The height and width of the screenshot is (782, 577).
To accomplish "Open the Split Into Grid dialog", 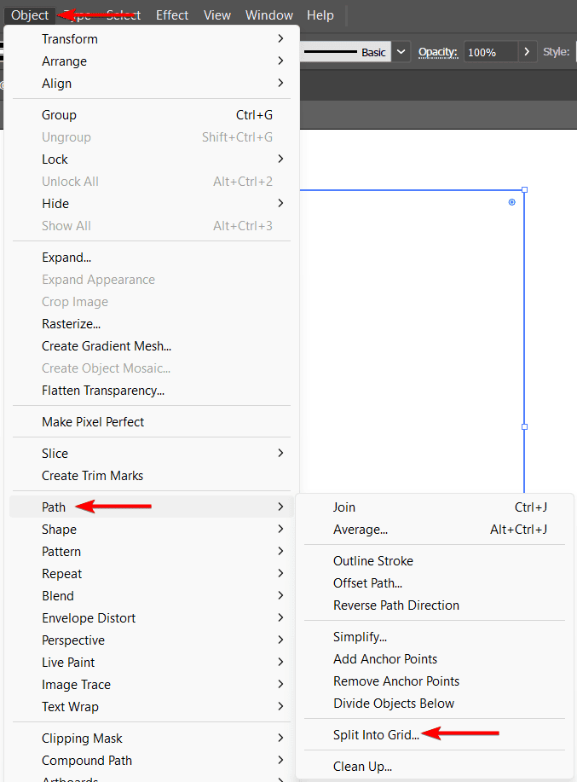I will 375,733.
